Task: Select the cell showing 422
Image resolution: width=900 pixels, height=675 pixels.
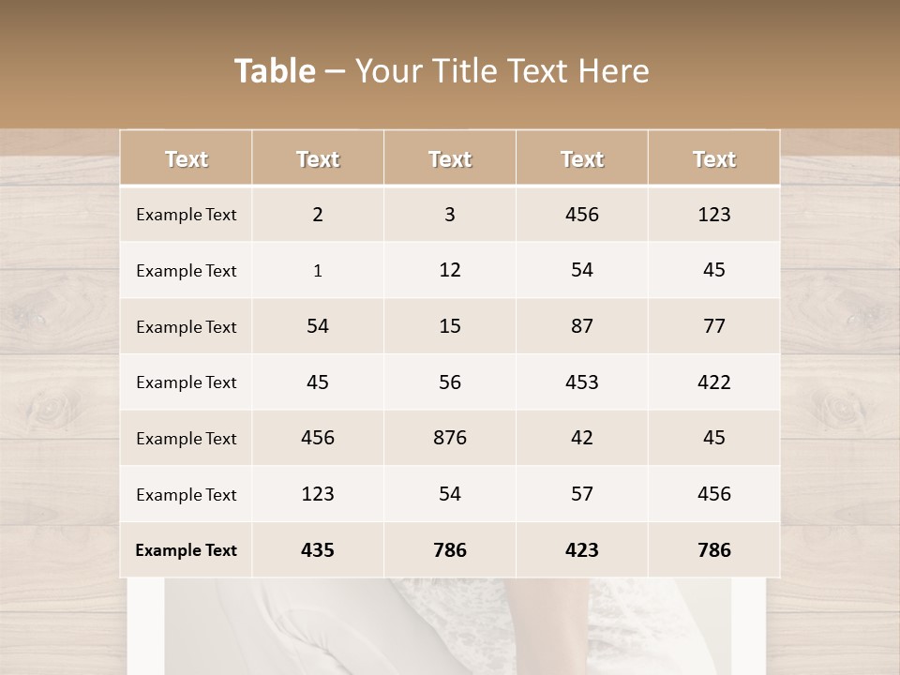Action: (x=713, y=382)
